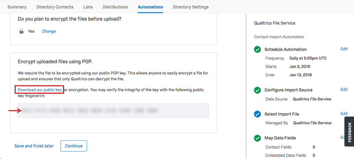354x159 pixels.
Task: Edit the Select Import File step
Action: (x=344, y=114)
